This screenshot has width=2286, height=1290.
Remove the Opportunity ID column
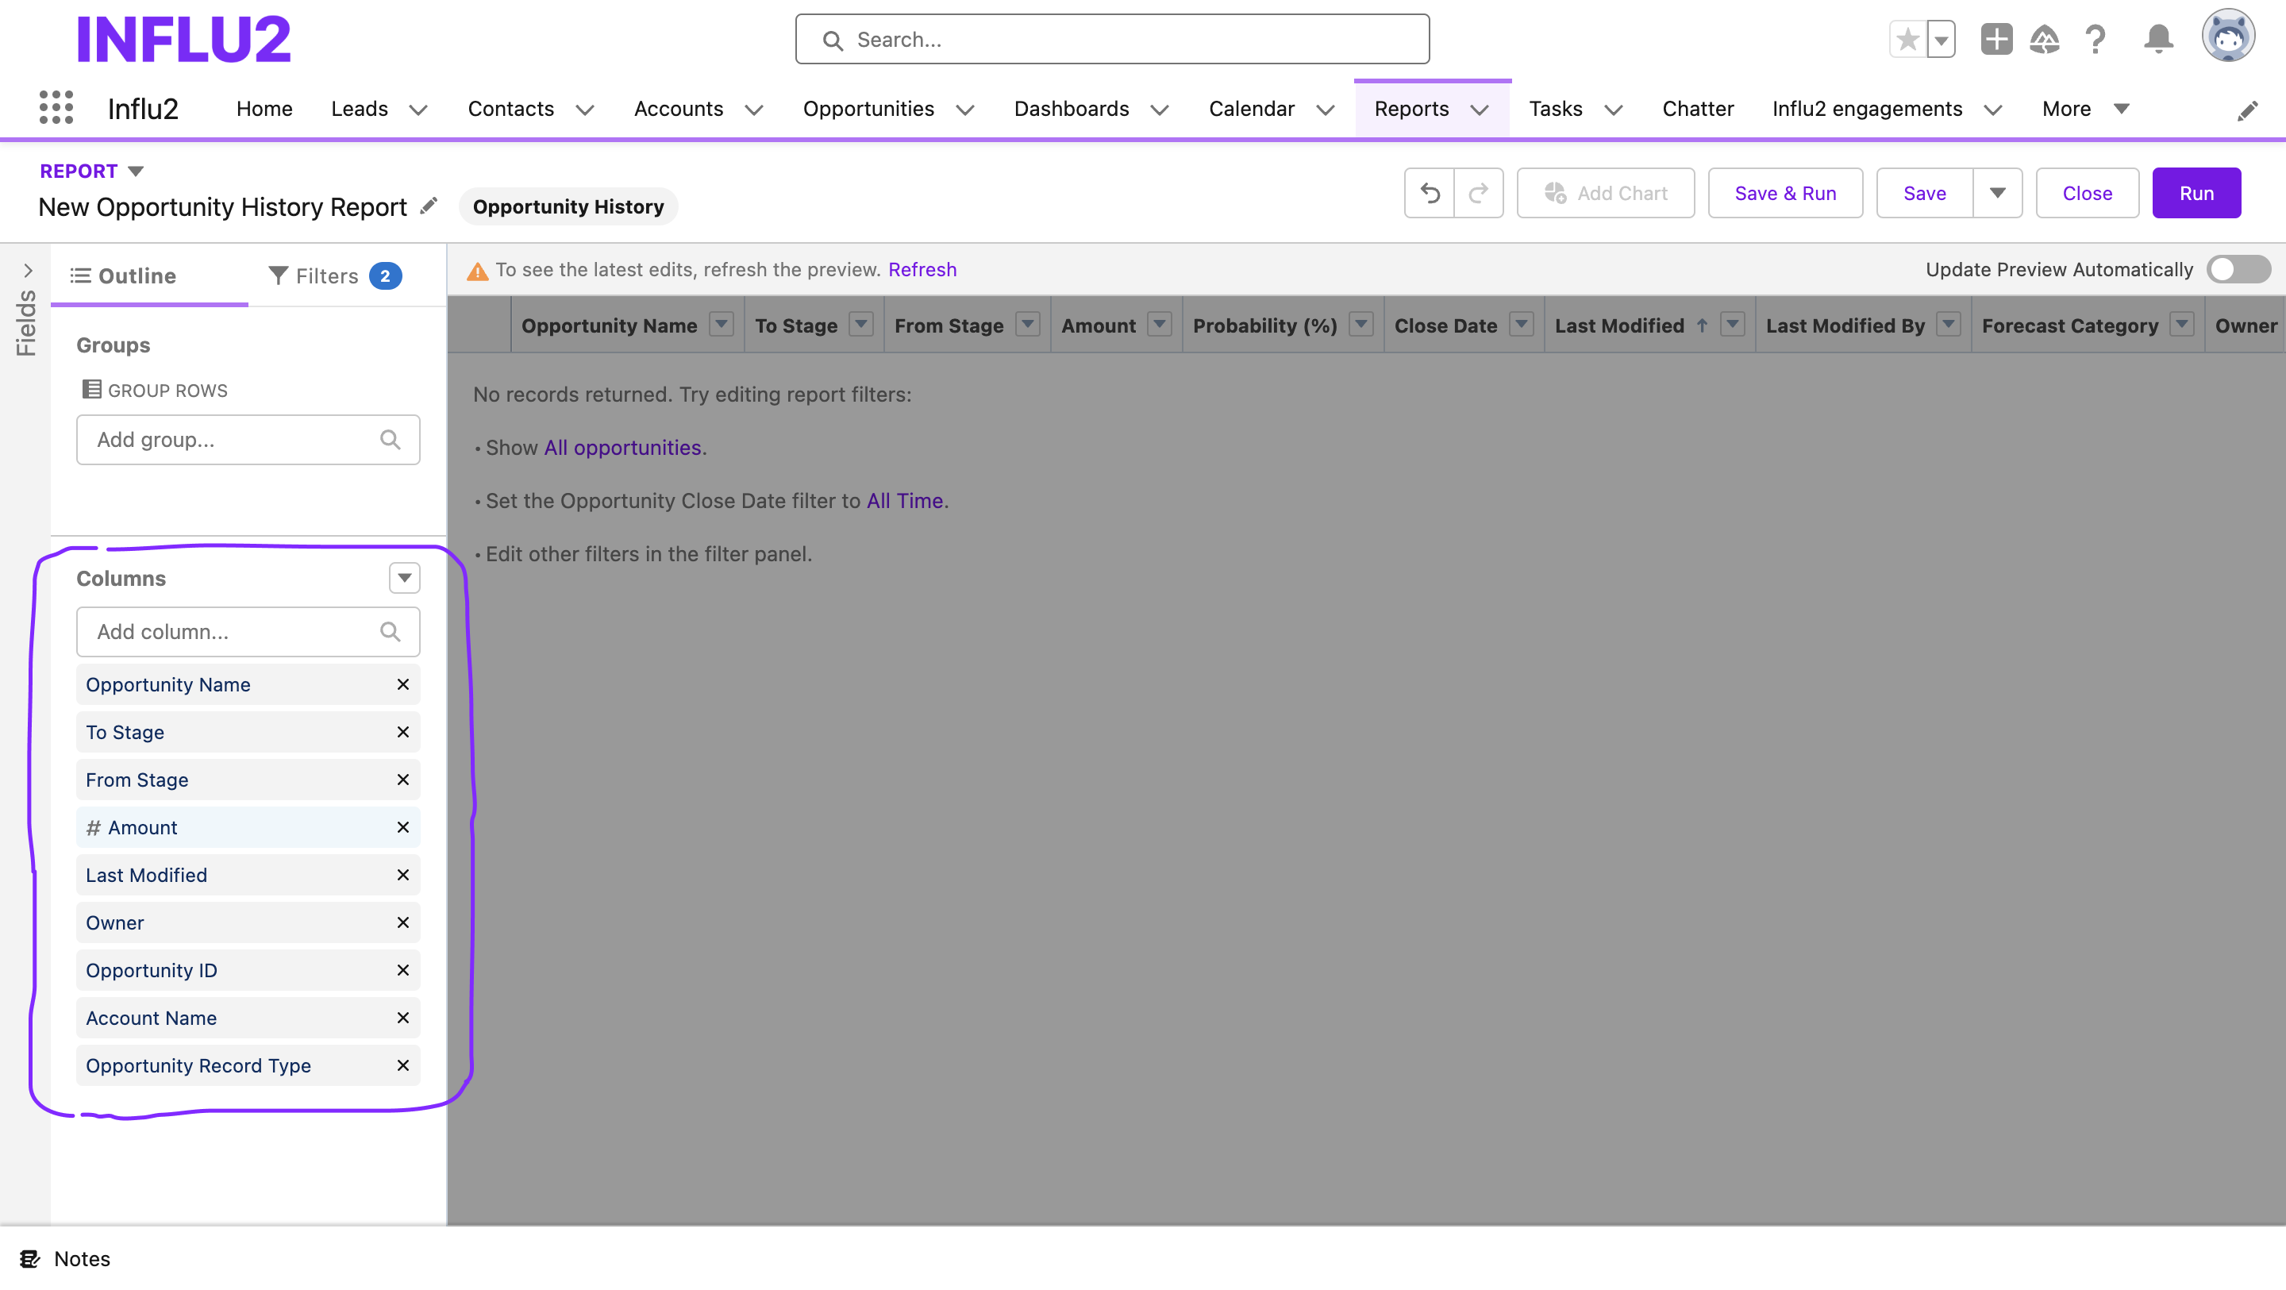point(403,970)
